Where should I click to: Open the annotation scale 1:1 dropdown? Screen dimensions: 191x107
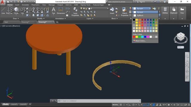pyautogui.click(x=164, y=105)
